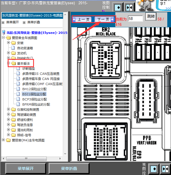The height and width of the screenshot is (175, 171).
Task: Click 清洗和雨刮 folder label
Action: click(x=25, y=130)
